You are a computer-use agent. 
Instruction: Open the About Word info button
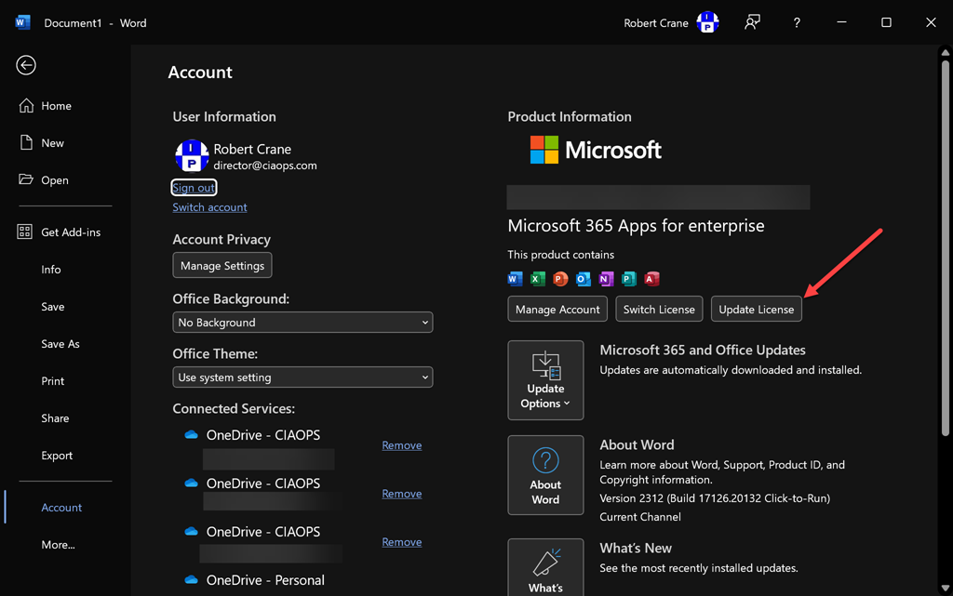(545, 474)
